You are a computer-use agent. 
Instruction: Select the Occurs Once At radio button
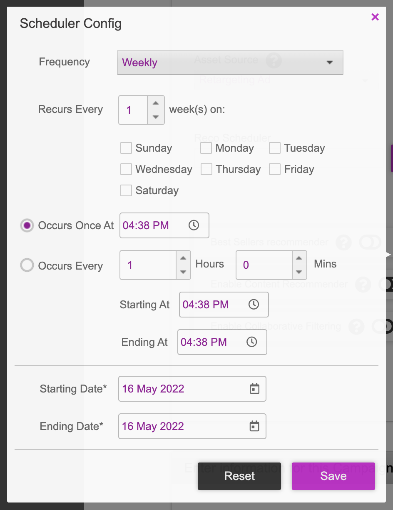[27, 225]
